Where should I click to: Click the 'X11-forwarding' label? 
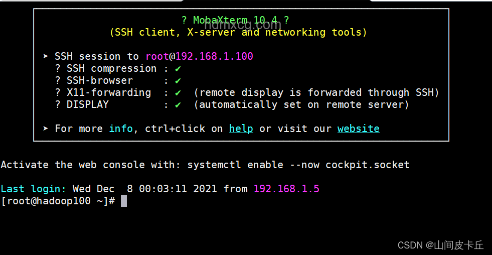pos(108,93)
